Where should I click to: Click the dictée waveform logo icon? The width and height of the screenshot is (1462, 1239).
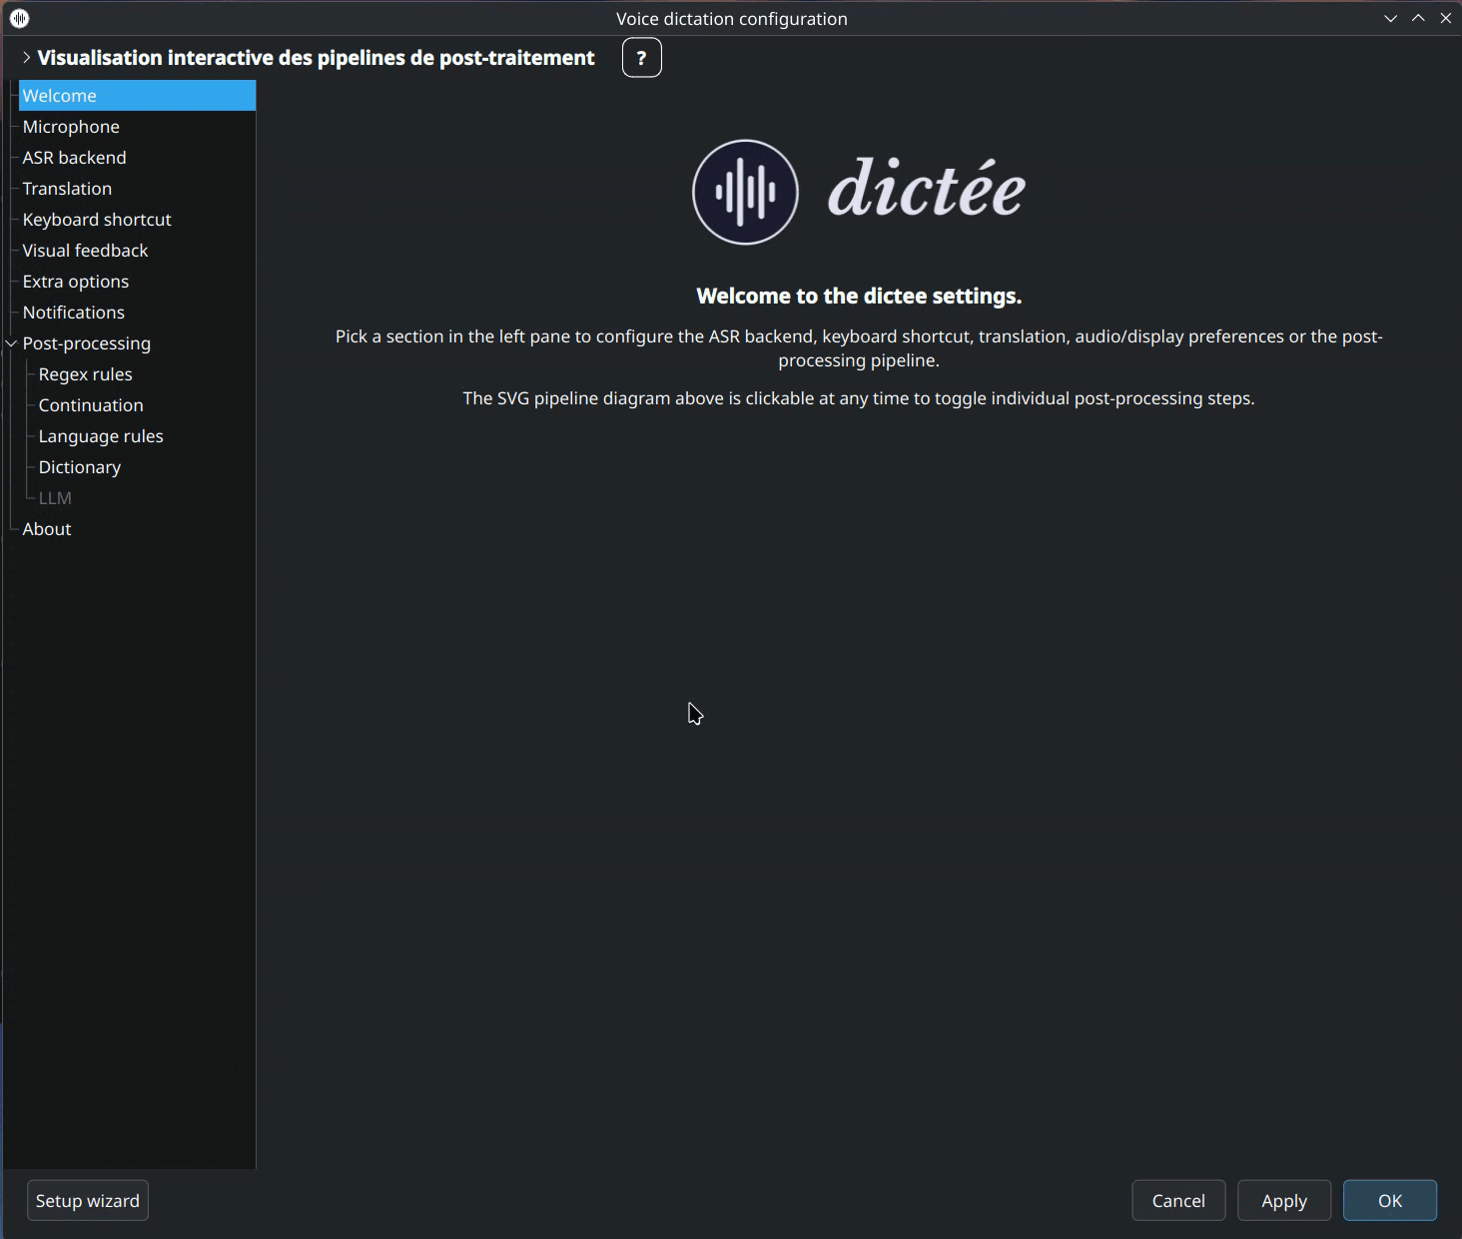click(x=745, y=192)
